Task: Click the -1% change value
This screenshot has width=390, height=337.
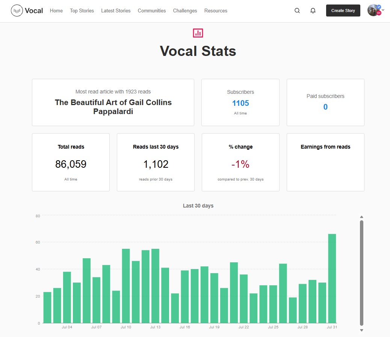Action: click(240, 164)
